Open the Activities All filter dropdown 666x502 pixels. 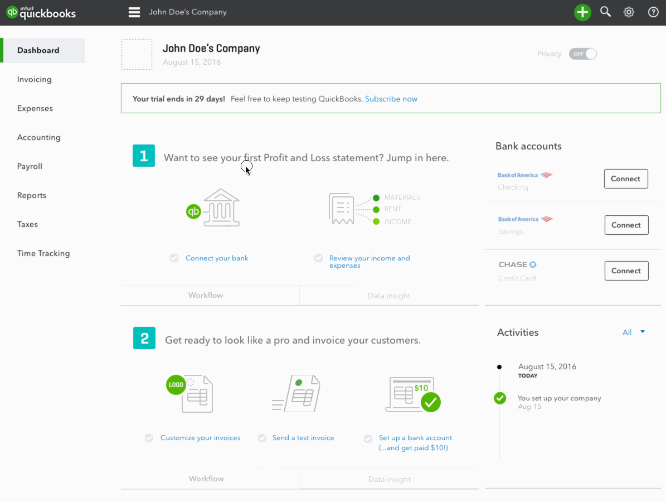pos(633,332)
